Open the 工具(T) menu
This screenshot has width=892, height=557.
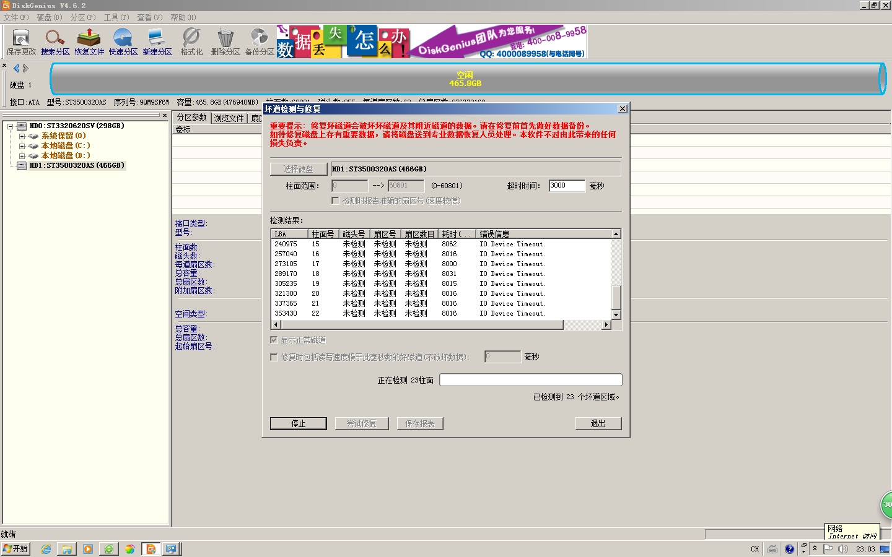(116, 17)
